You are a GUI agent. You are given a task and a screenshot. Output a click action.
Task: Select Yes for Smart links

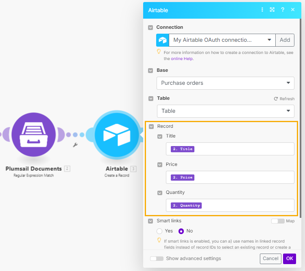point(159,231)
